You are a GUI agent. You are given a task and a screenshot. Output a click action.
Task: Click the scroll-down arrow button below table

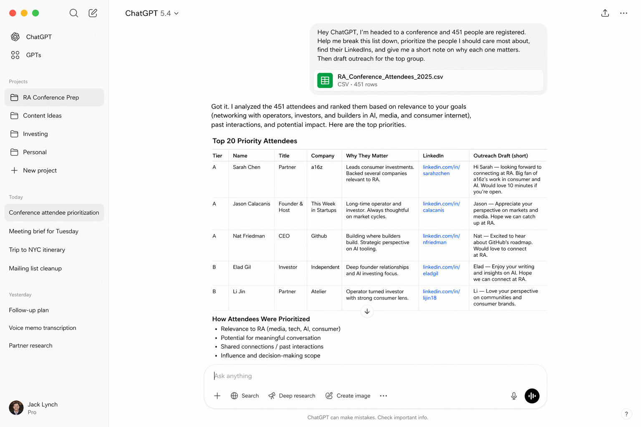tap(367, 311)
